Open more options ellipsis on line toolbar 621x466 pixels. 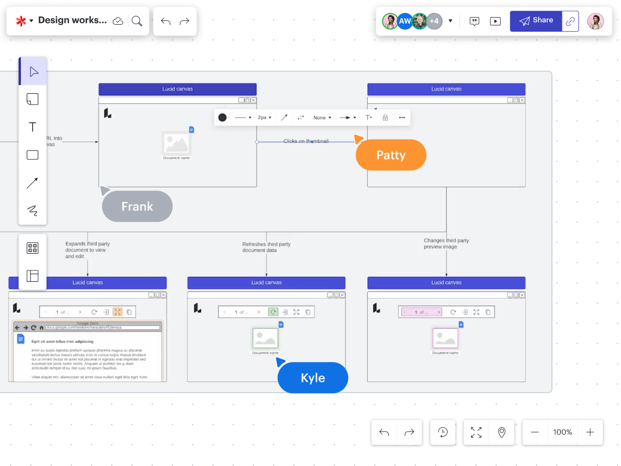point(402,117)
